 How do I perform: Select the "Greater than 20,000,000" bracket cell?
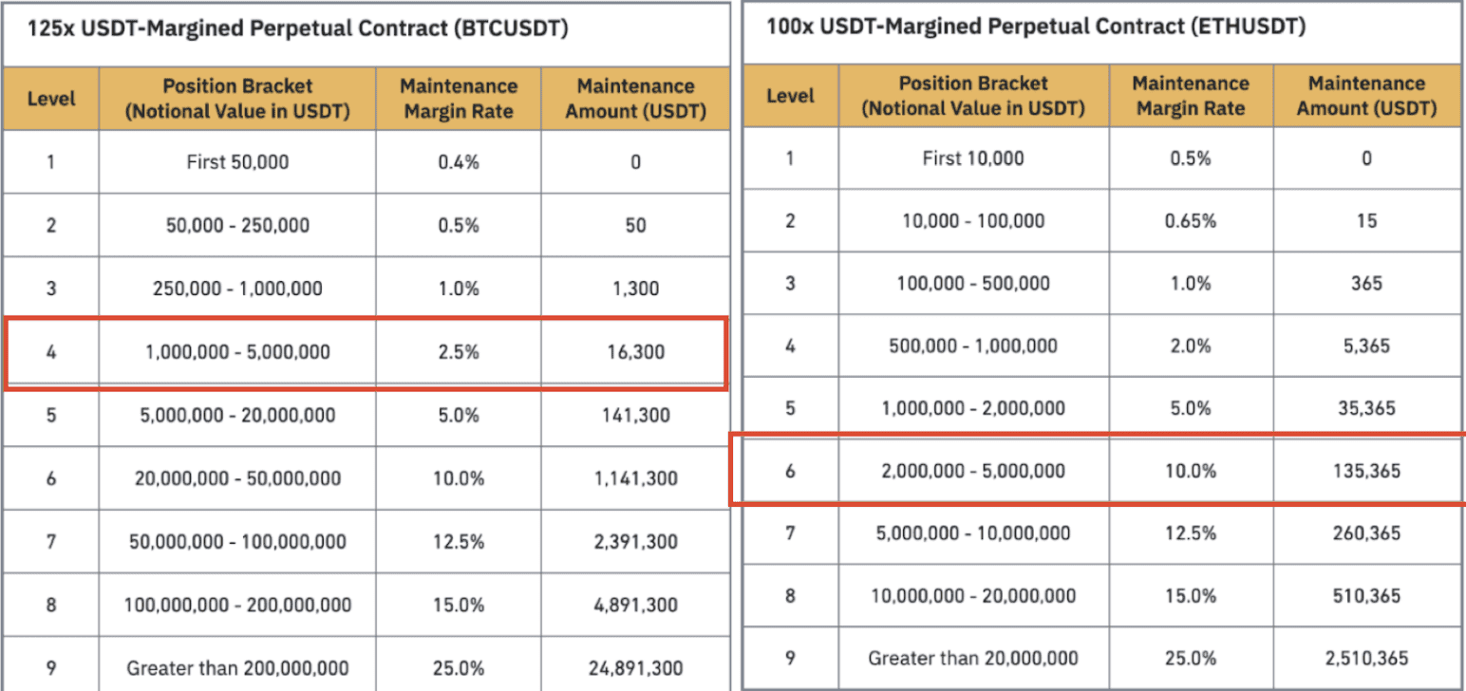pyautogui.click(x=973, y=659)
